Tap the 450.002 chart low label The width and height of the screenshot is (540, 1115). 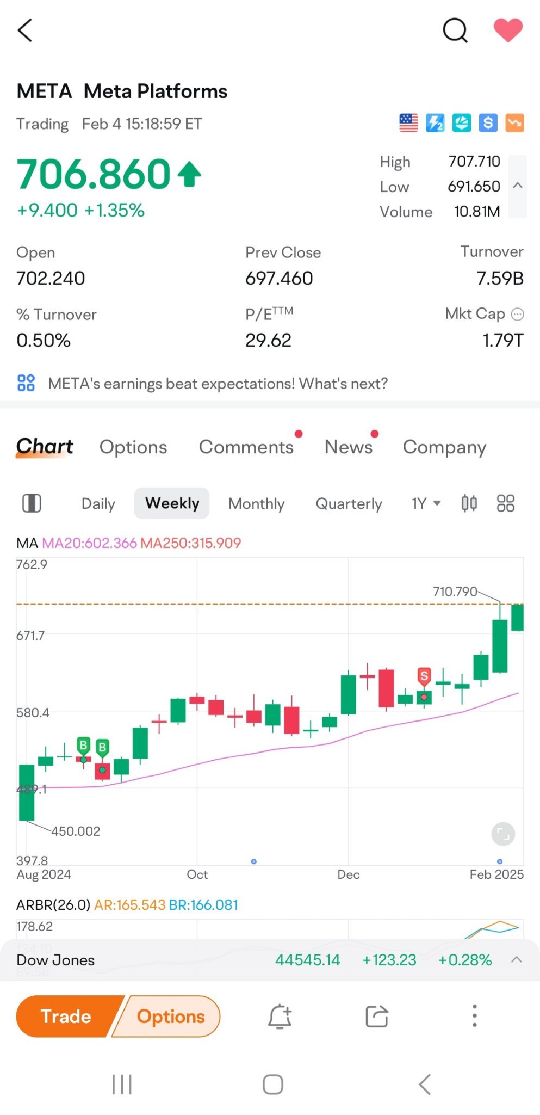[x=76, y=831]
